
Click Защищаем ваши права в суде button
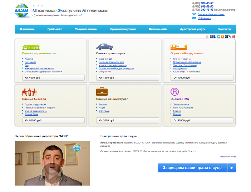197,168
